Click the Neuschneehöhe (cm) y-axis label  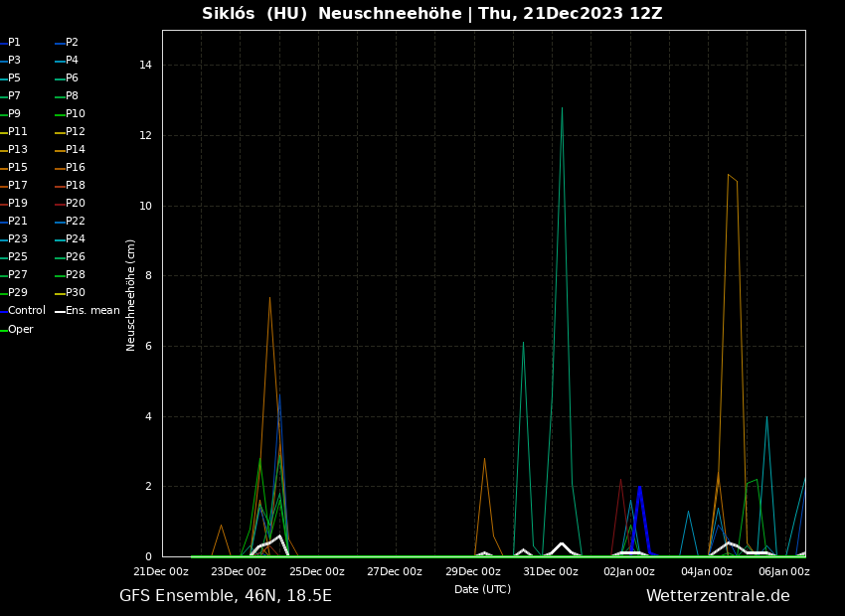click(131, 294)
